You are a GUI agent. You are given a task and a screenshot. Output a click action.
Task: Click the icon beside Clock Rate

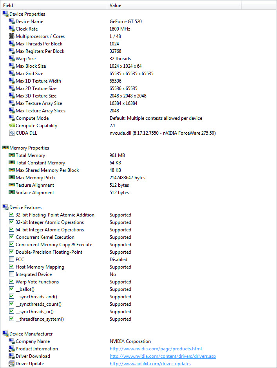click(12, 29)
